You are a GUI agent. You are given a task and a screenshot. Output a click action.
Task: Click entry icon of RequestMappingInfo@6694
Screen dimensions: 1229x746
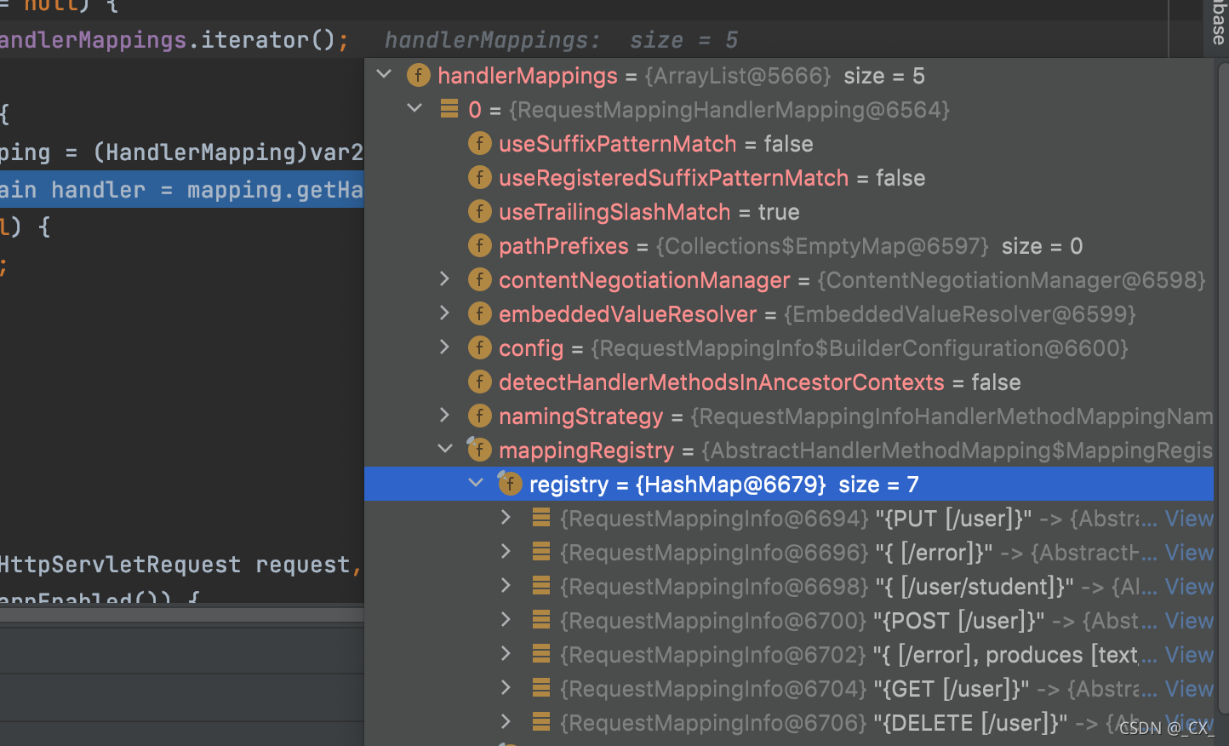point(540,518)
